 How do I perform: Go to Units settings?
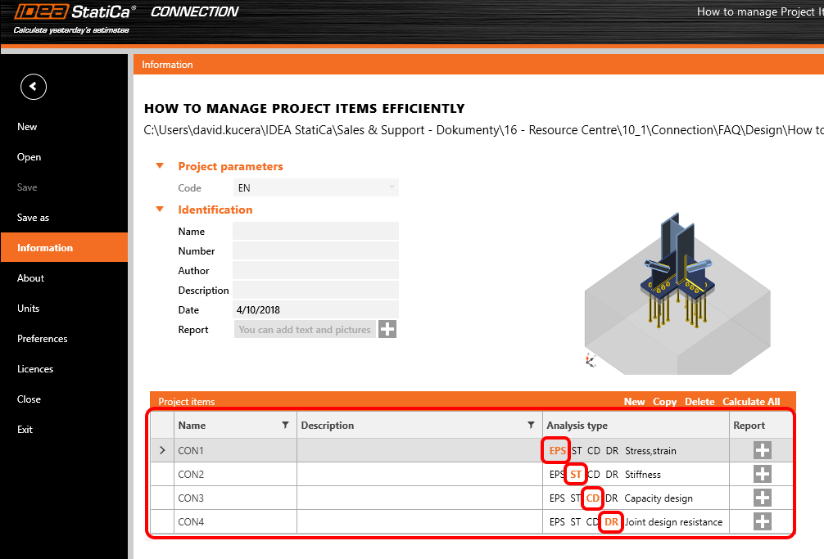click(x=29, y=308)
